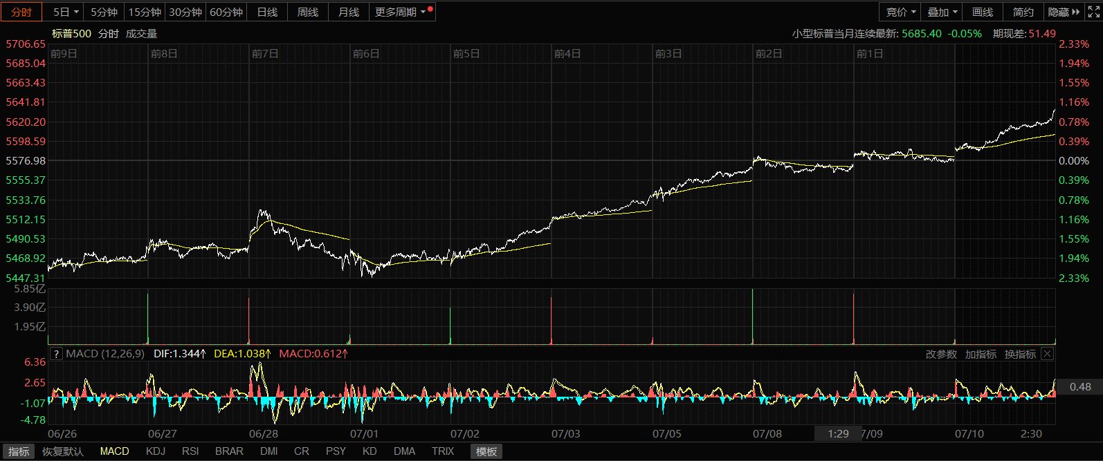1103x461 pixels.
Task: Select the KD indicator tab
Action: pyautogui.click(x=370, y=451)
